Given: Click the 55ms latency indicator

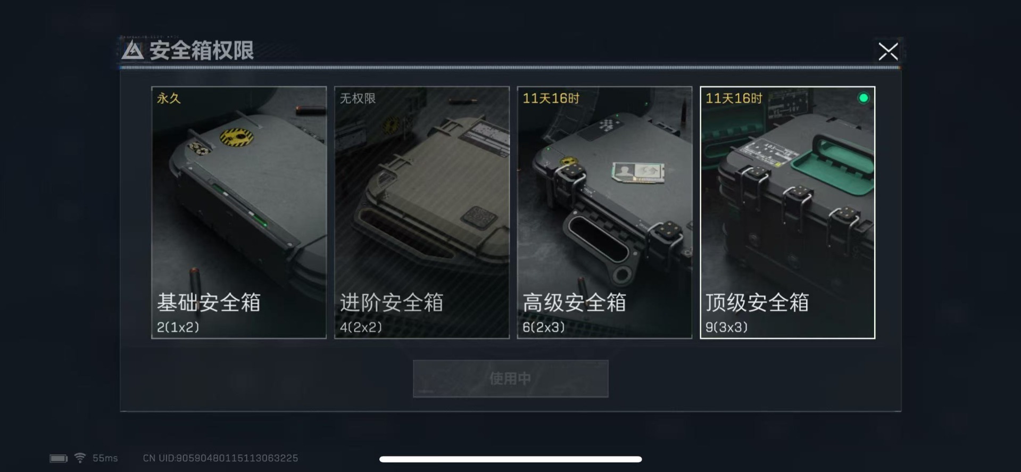Looking at the screenshot, I should point(105,458).
